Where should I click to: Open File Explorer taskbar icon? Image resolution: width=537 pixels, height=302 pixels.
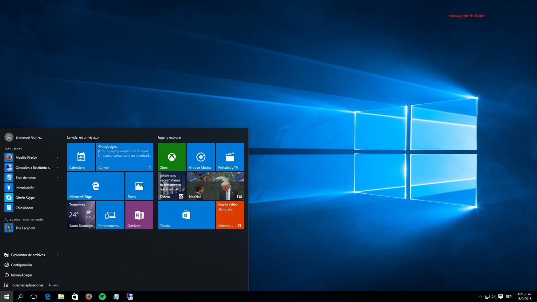[61, 297]
